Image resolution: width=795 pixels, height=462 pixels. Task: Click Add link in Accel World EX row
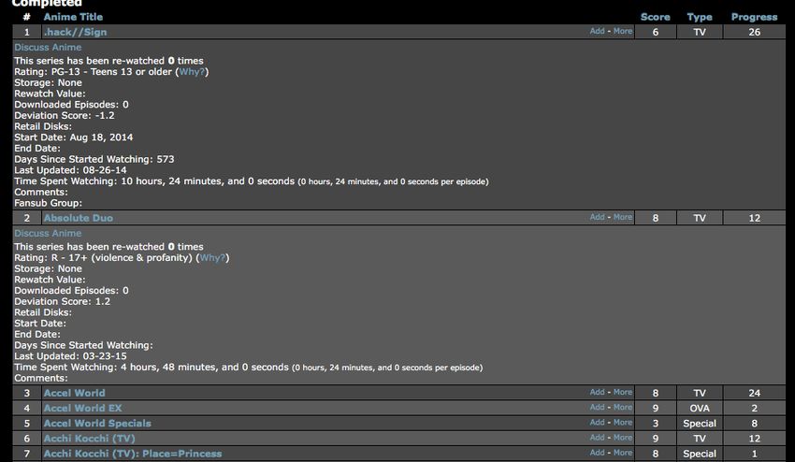(597, 407)
